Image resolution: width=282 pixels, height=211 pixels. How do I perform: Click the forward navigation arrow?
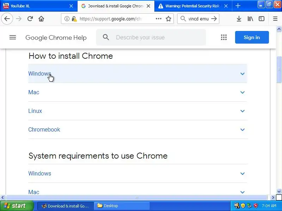(19, 19)
